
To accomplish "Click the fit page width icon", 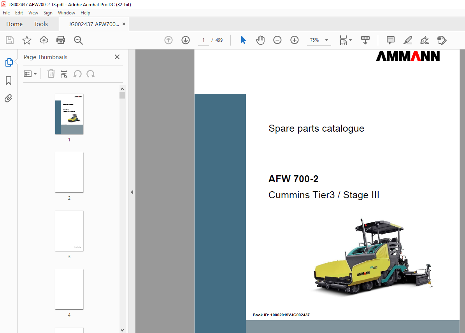I will (x=343, y=40).
